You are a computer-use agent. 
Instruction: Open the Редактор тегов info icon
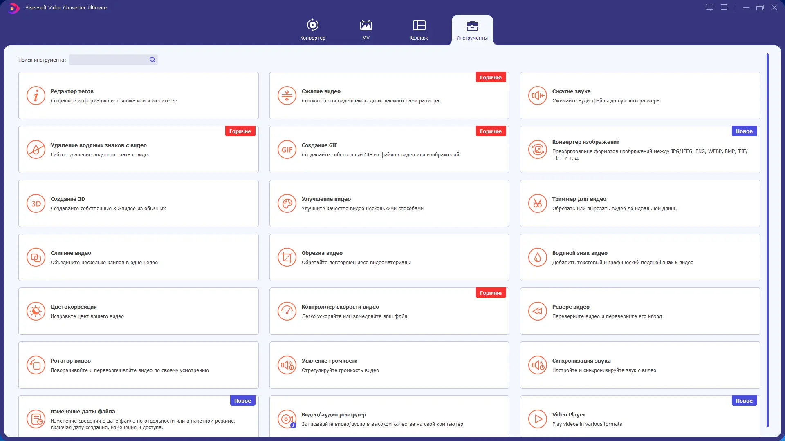36,96
